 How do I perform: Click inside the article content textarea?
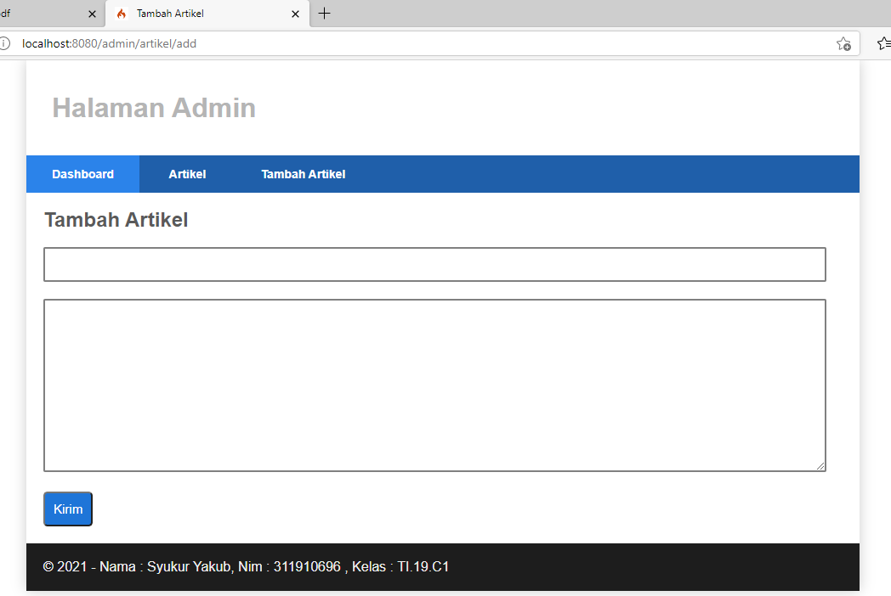click(x=434, y=385)
